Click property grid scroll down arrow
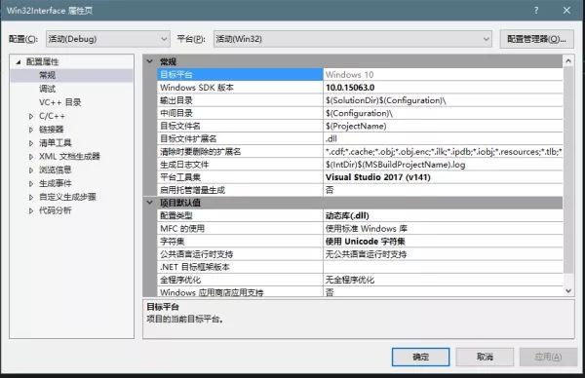Image resolution: width=585 pixels, height=378 pixels. click(568, 290)
